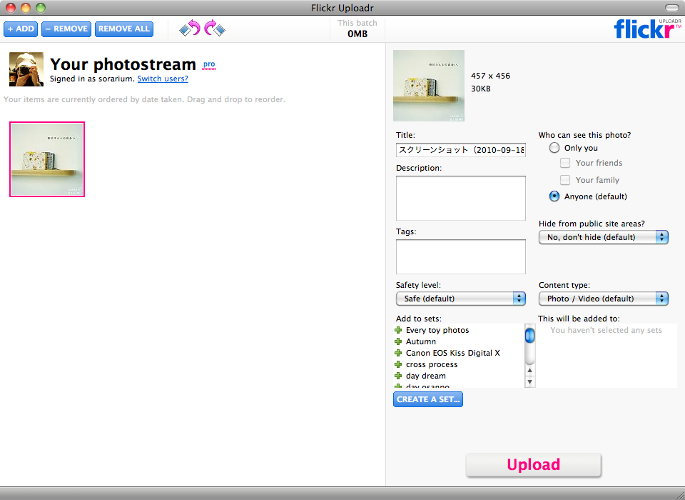Viewport: 685px width, 500px height.
Task: Click the rotate right icon
Action: [x=215, y=29]
